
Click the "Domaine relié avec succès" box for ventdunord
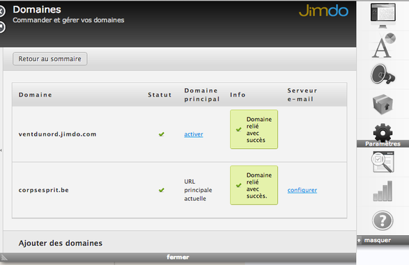[x=254, y=129]
